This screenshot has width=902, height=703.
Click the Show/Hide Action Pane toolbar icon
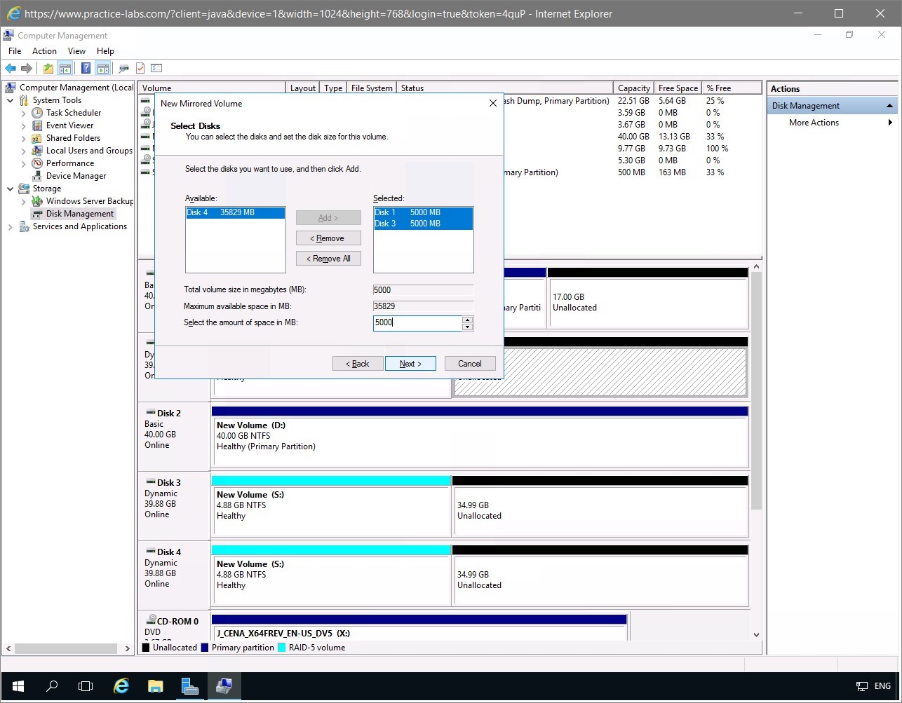pyautogui.click(x=103, y=69)
